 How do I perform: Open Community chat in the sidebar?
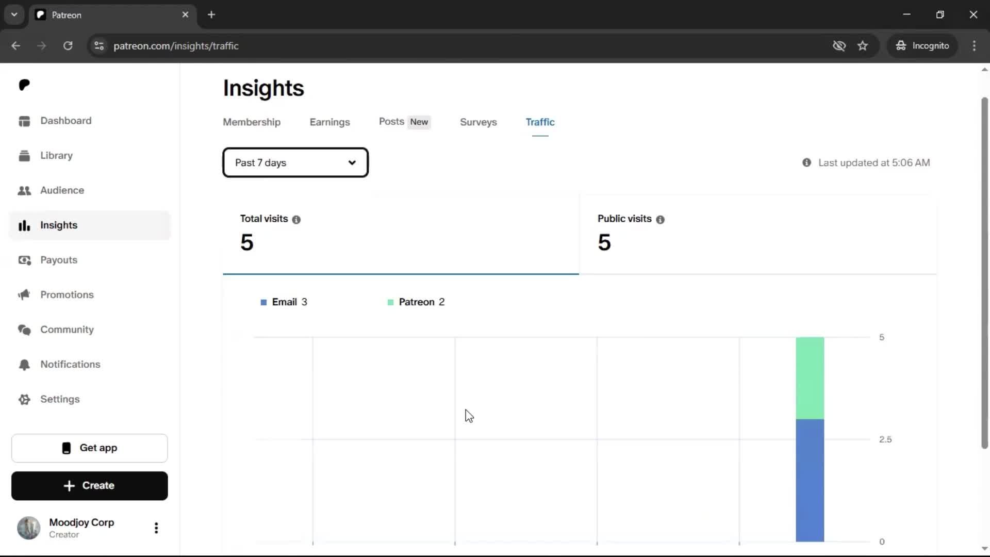click(x=24, y=330)
